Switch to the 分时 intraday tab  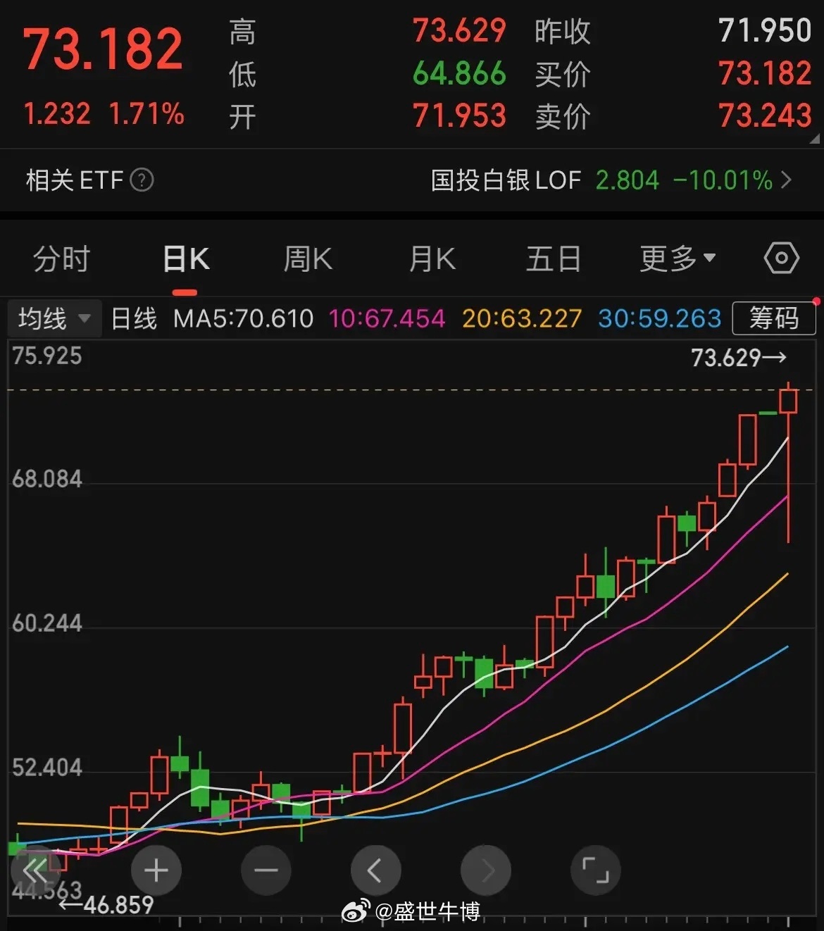tap(59, 258)
